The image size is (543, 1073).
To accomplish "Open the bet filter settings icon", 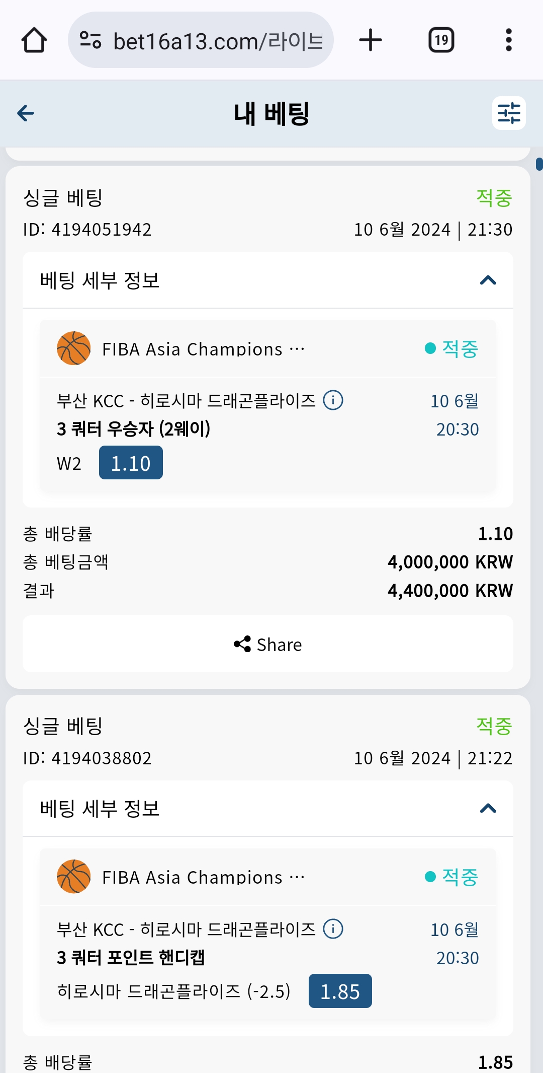I will coord(509,113).
